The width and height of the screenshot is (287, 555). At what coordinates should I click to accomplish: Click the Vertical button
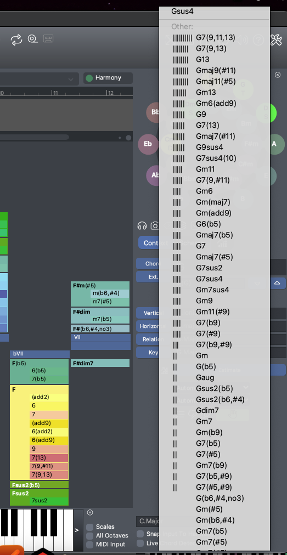click(x=148, y=313)
